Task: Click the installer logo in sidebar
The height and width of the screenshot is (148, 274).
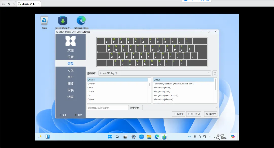Action: point(71,41)
